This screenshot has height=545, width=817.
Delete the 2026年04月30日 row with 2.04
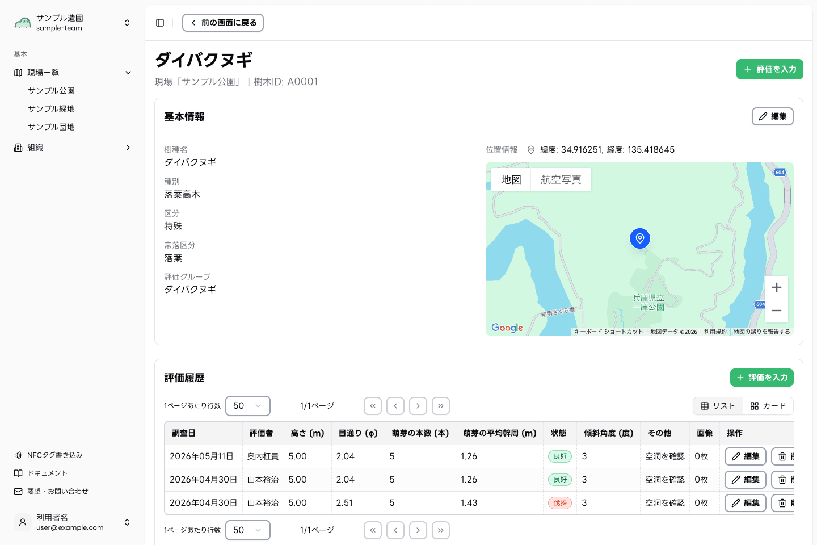click(x=783, y=480)
